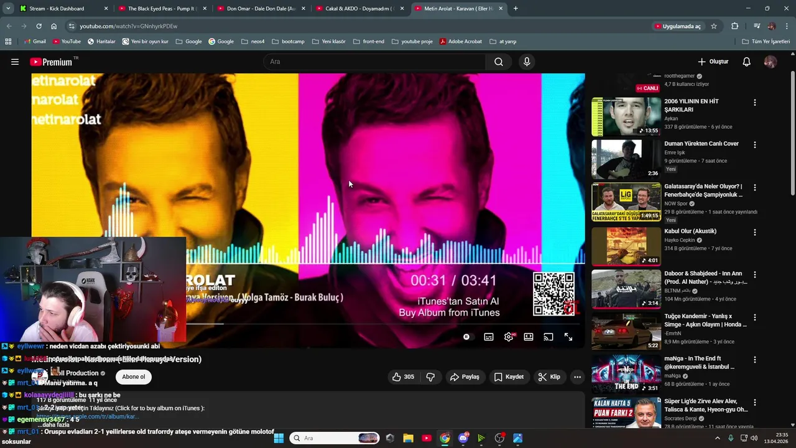Open Chrome extensions puzzle icon
796x448 pixels.
tap(735, 26)
